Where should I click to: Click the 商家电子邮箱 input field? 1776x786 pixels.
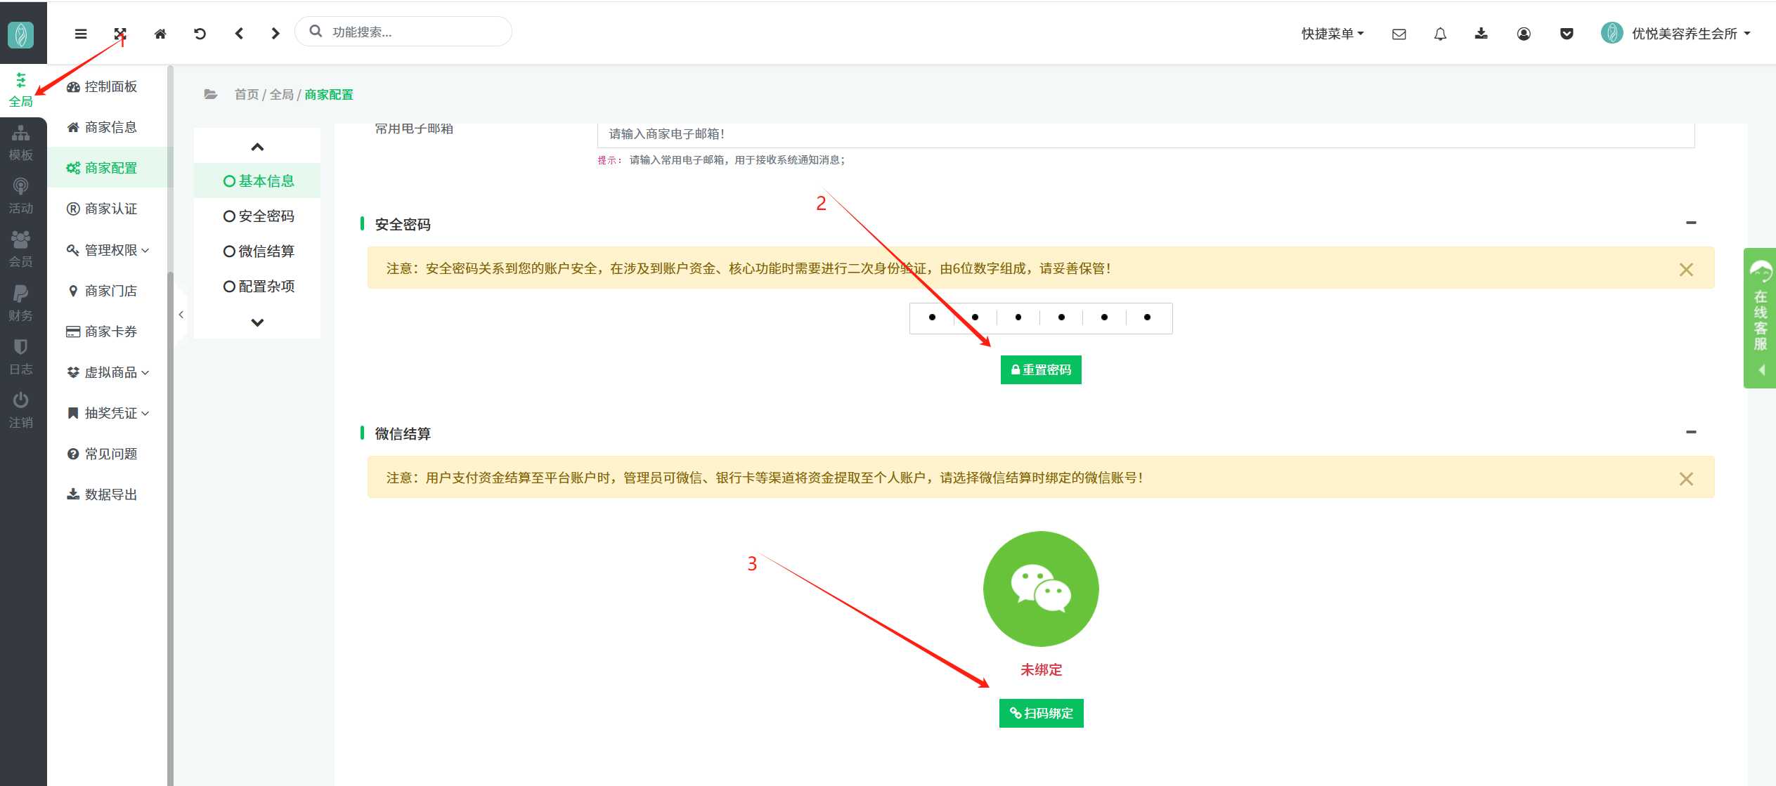(x=1146, y=134)
